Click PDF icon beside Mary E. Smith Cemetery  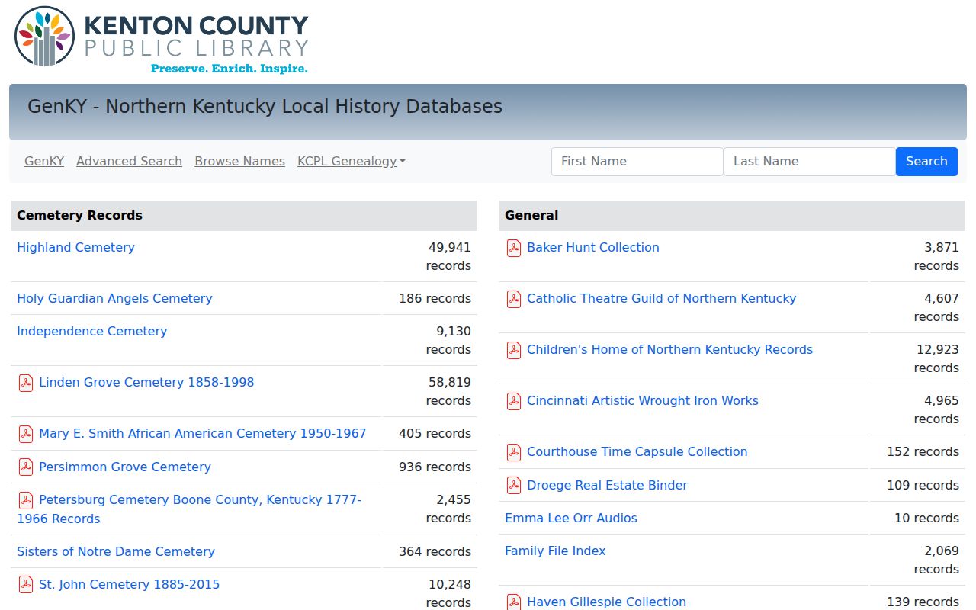click(x=26, y=434)
